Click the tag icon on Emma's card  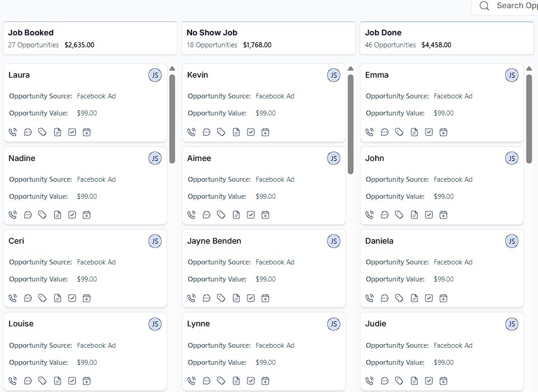coord(399,132)
